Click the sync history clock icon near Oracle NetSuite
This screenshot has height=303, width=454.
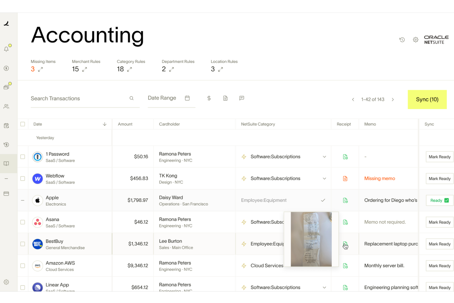tap(402, 40)
